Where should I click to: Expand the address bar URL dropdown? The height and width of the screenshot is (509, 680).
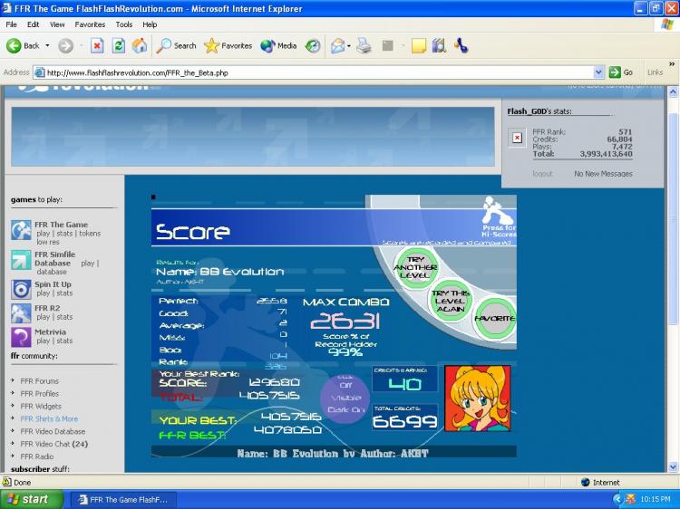click(x=598, y=72)
